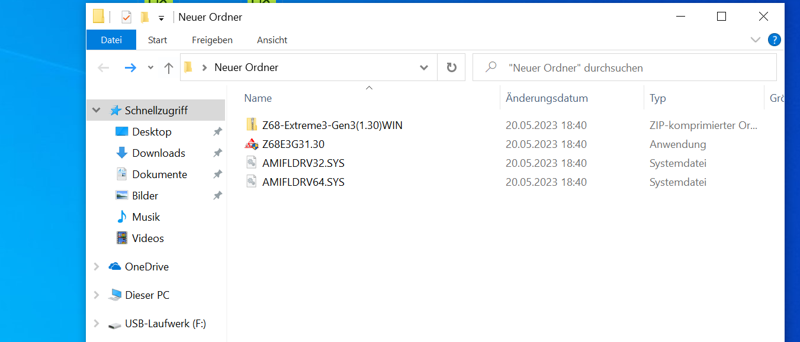The width and height of the screenshot is (800, 342).
Task: Open Downloads in quick access
Action: (x=159, y=153)
